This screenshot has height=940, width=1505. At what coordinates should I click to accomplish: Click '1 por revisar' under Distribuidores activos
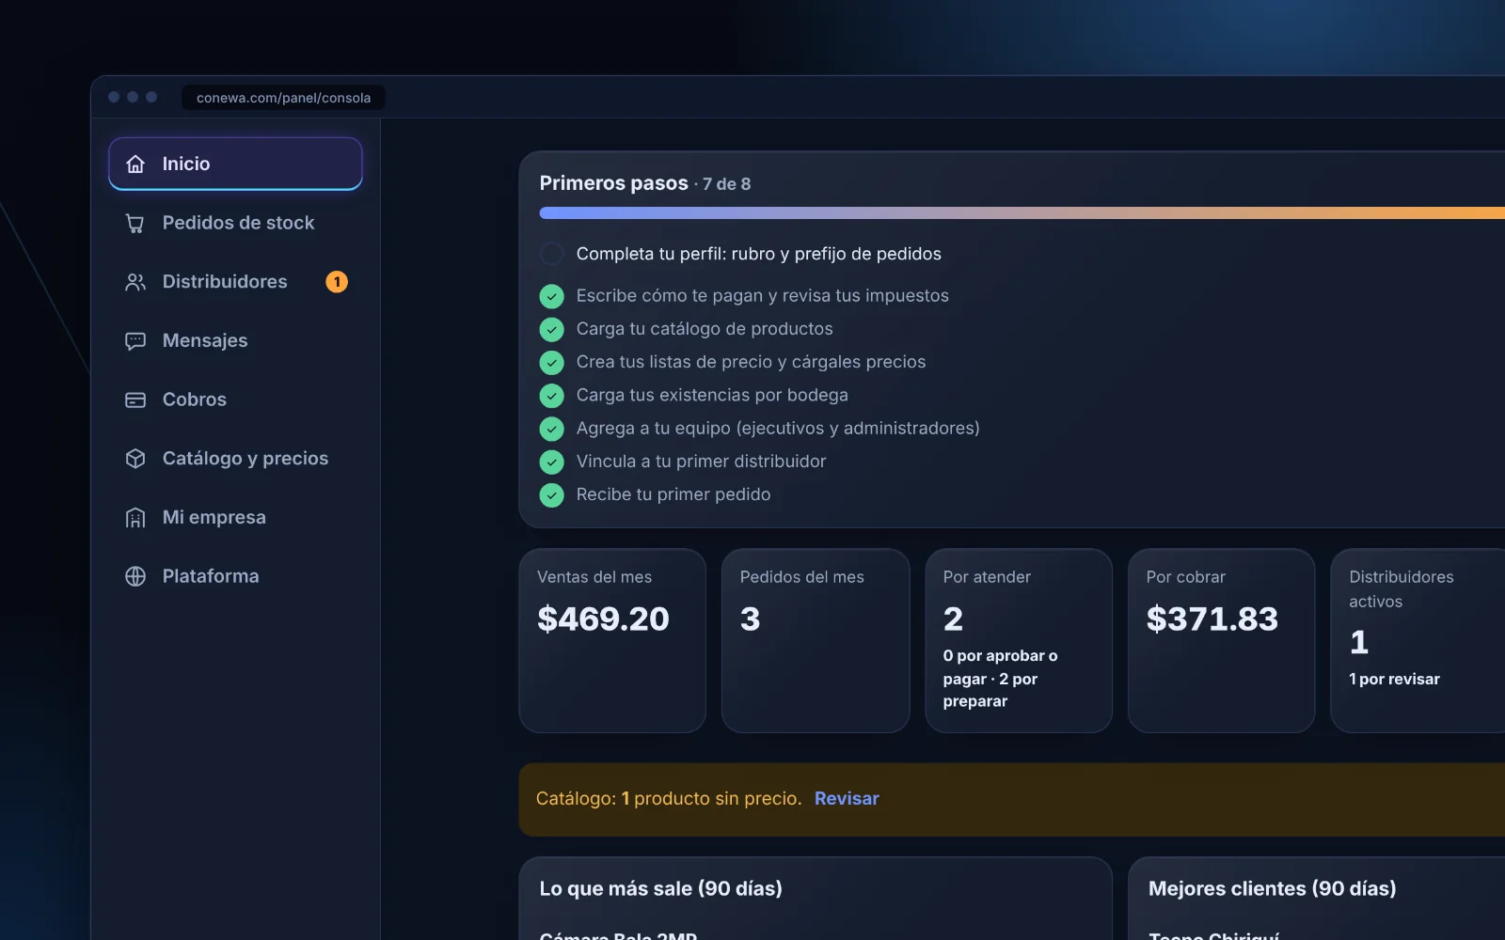[1394, 679]
